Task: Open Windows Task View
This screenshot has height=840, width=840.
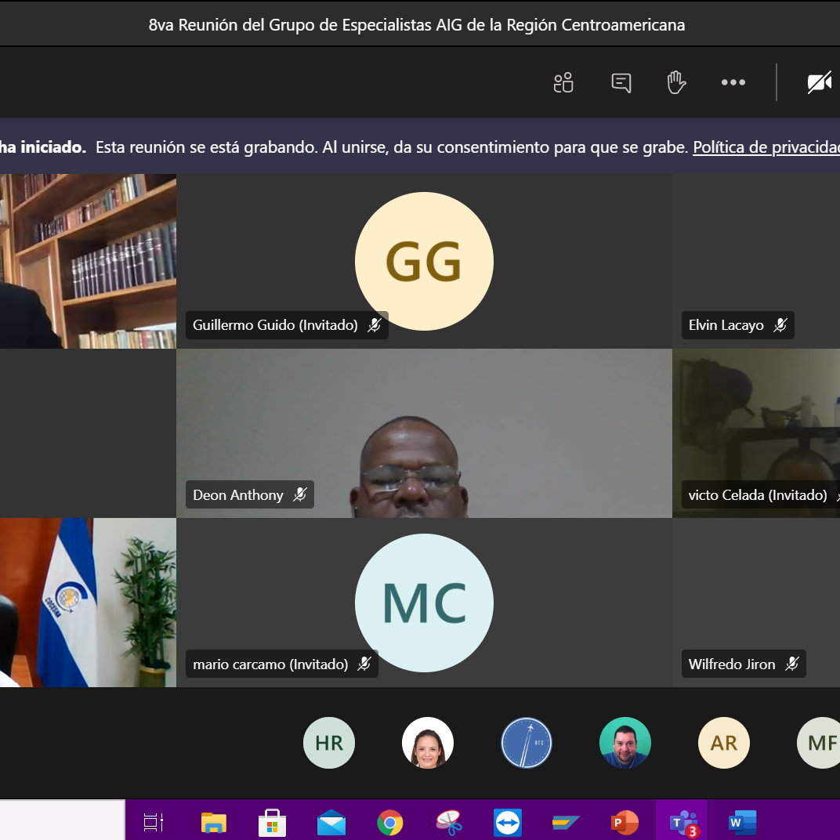Action: (x=154, y=822)
